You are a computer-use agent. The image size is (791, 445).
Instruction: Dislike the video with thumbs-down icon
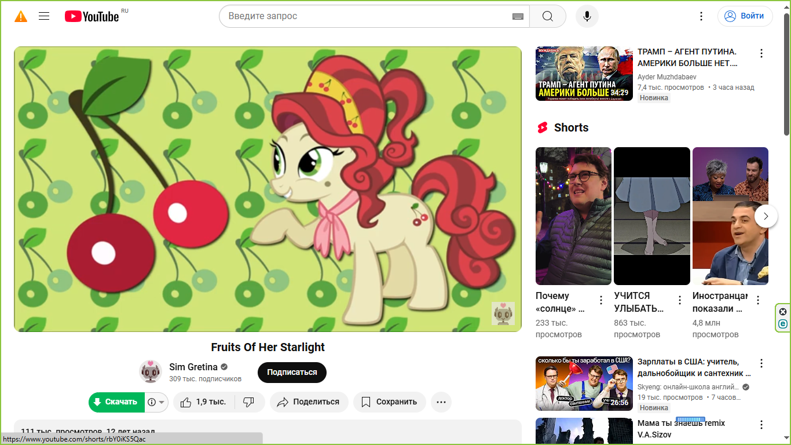(249, 402)
